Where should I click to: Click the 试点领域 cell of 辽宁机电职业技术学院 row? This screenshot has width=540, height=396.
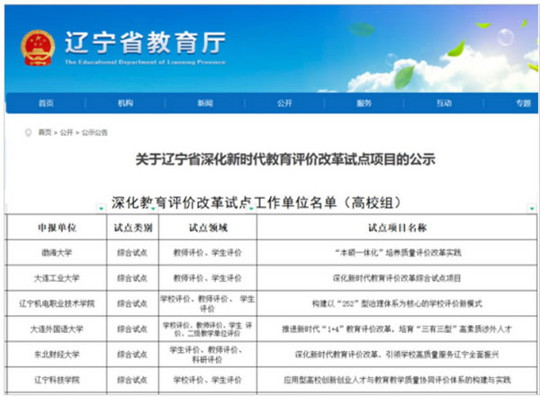(x=207, y=303)
